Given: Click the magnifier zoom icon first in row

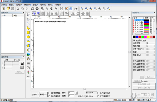Looking at the screenshot, I should pos(82,9).
